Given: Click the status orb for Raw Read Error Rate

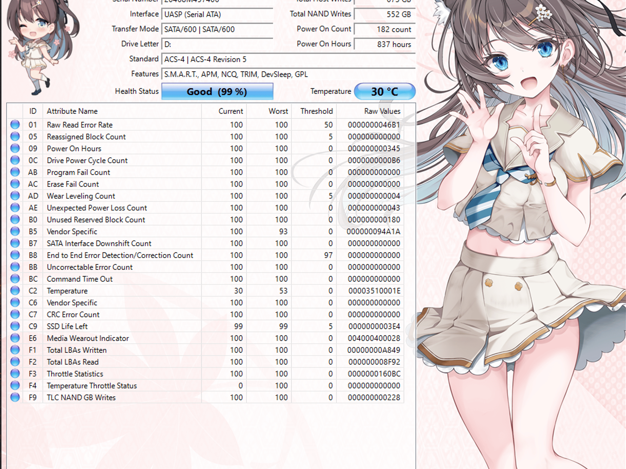Looking at the screenshot, I should 15,125.
